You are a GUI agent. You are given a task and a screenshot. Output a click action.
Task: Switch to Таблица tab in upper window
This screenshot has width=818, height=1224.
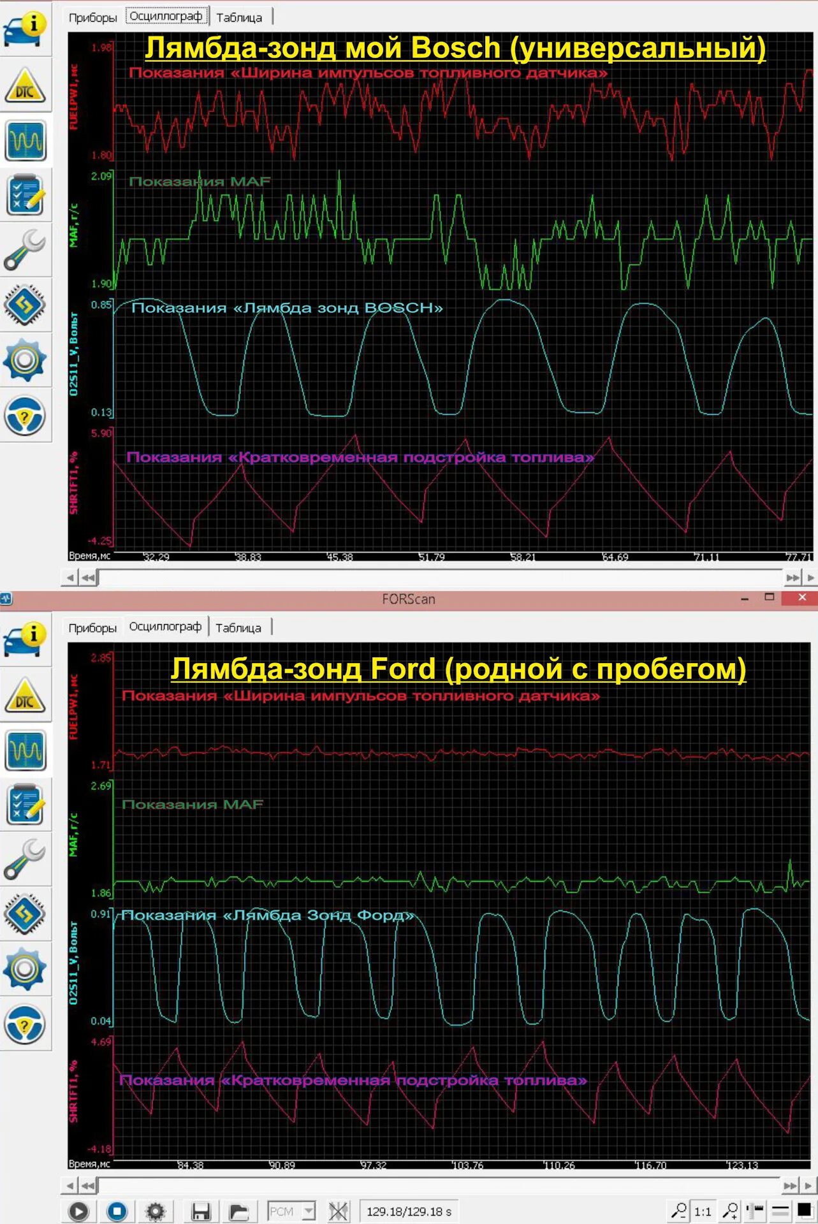239,17
